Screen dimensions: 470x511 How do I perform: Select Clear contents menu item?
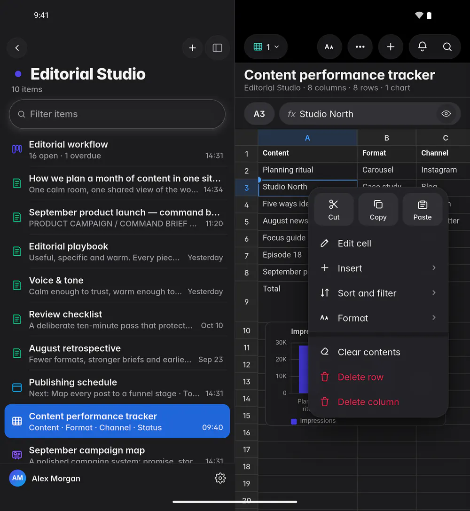378,352
